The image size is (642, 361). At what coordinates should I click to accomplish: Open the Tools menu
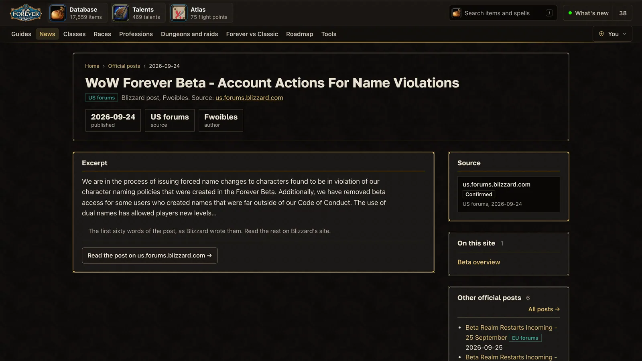(x=329, y=34)
